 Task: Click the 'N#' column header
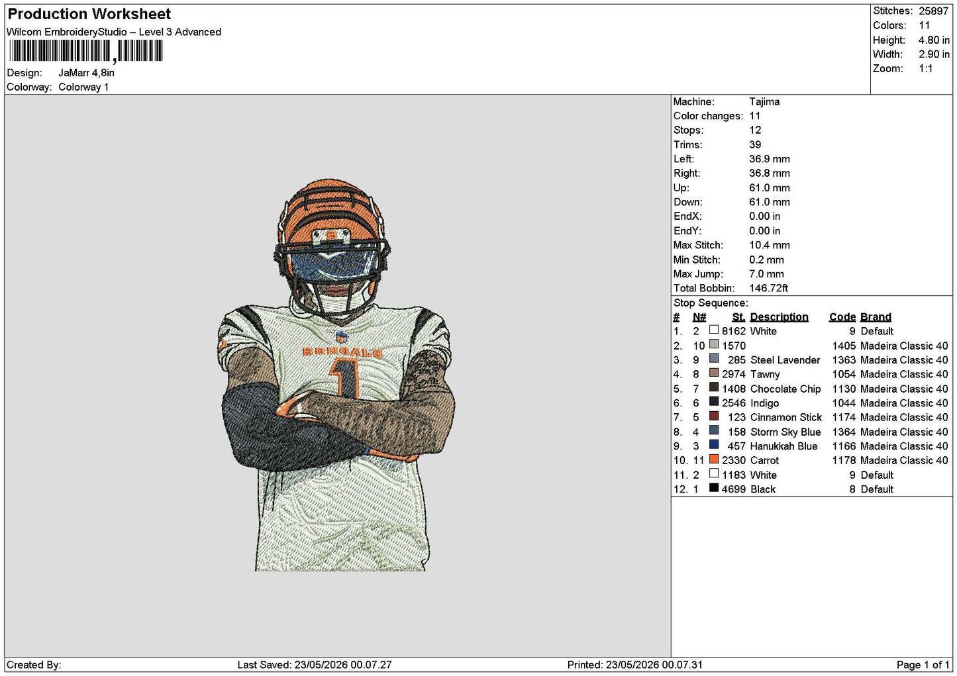point(699,317)
